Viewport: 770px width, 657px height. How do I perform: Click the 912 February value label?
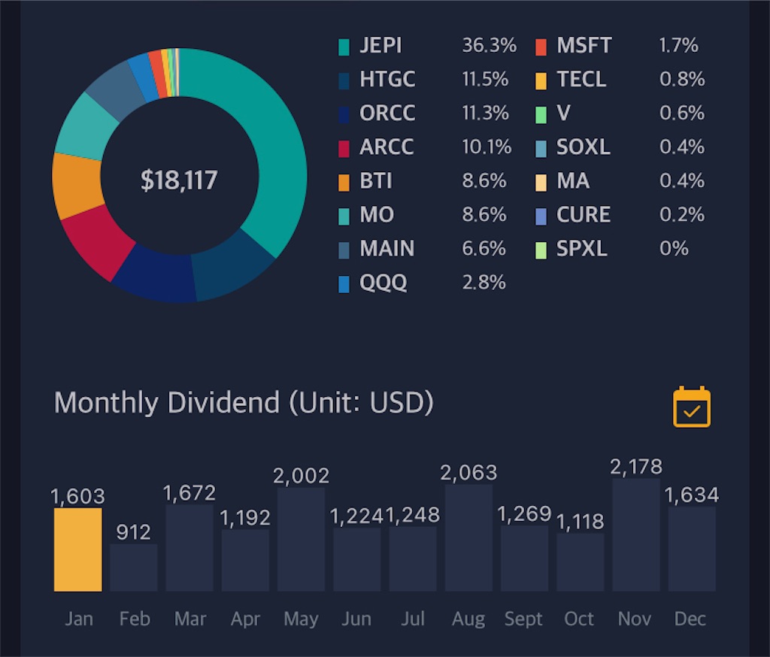(134, 532)
